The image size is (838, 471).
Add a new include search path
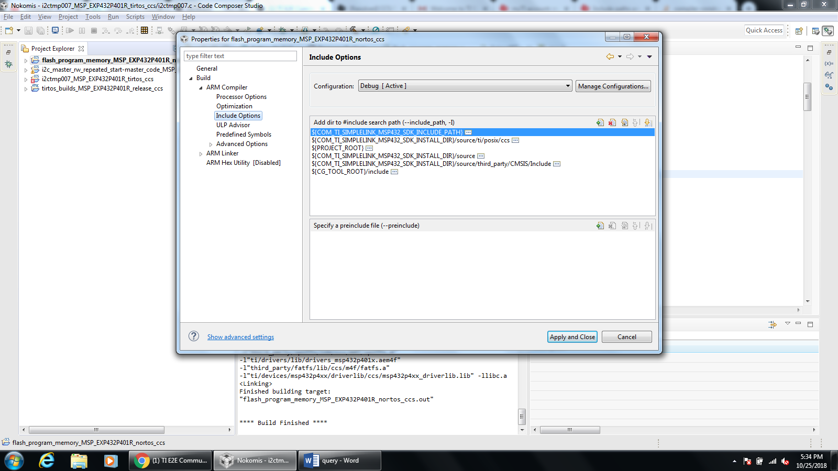[x=600, y=122]
